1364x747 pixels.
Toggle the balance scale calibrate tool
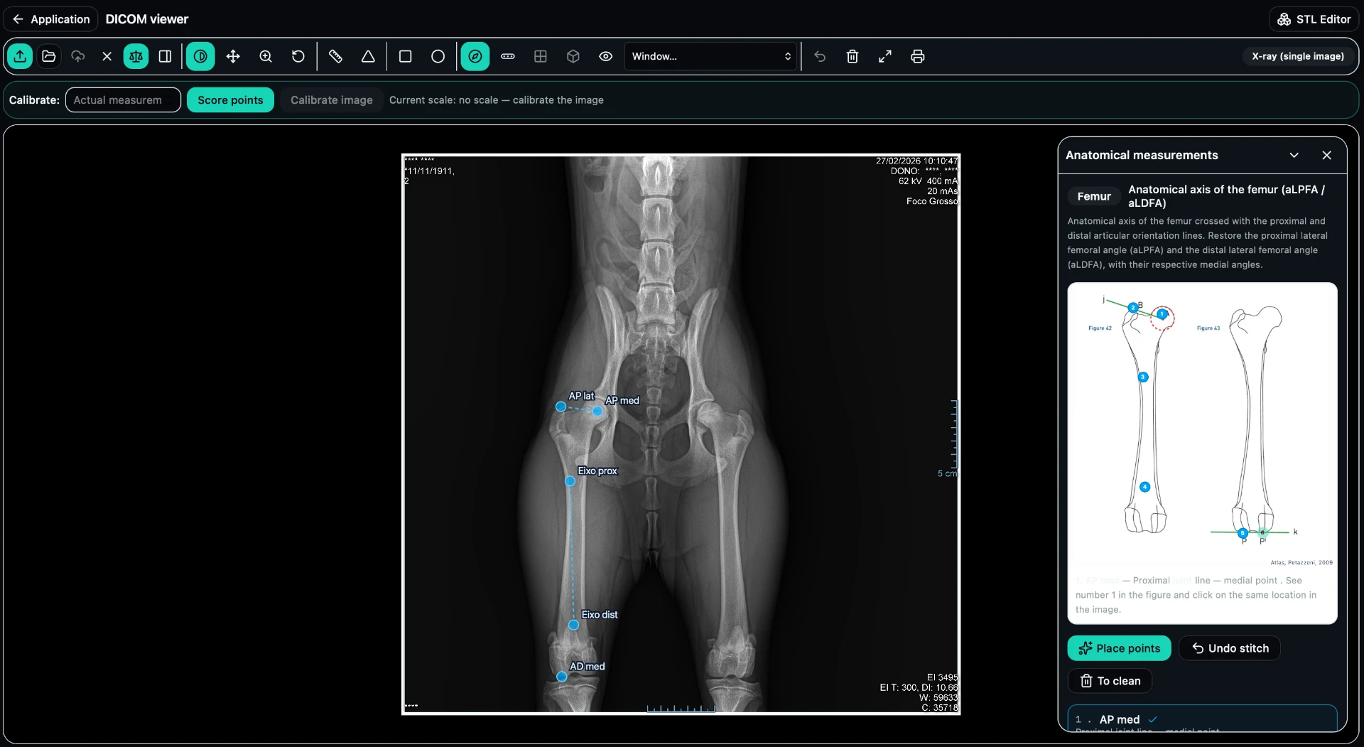pyautogui.click(x=136, y=56)
